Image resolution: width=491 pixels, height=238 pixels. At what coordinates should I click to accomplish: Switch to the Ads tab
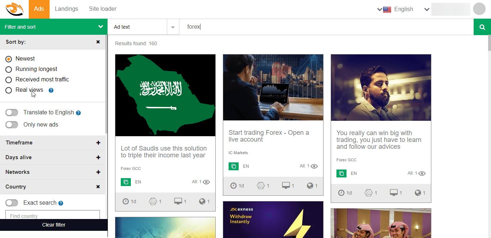coord(39,9)
